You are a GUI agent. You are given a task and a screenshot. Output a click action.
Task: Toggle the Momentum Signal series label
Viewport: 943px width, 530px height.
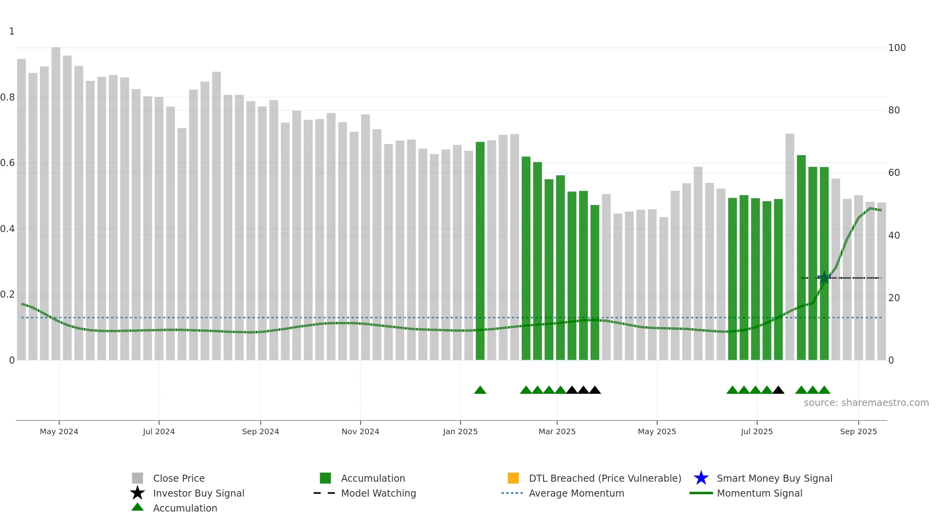[x=760, y=493]
